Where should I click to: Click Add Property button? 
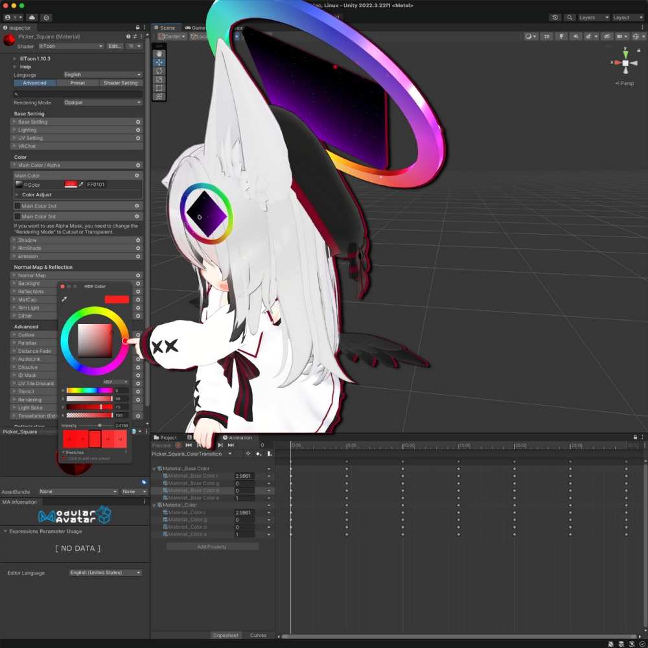pyautogui.click(x=212, y=547)
